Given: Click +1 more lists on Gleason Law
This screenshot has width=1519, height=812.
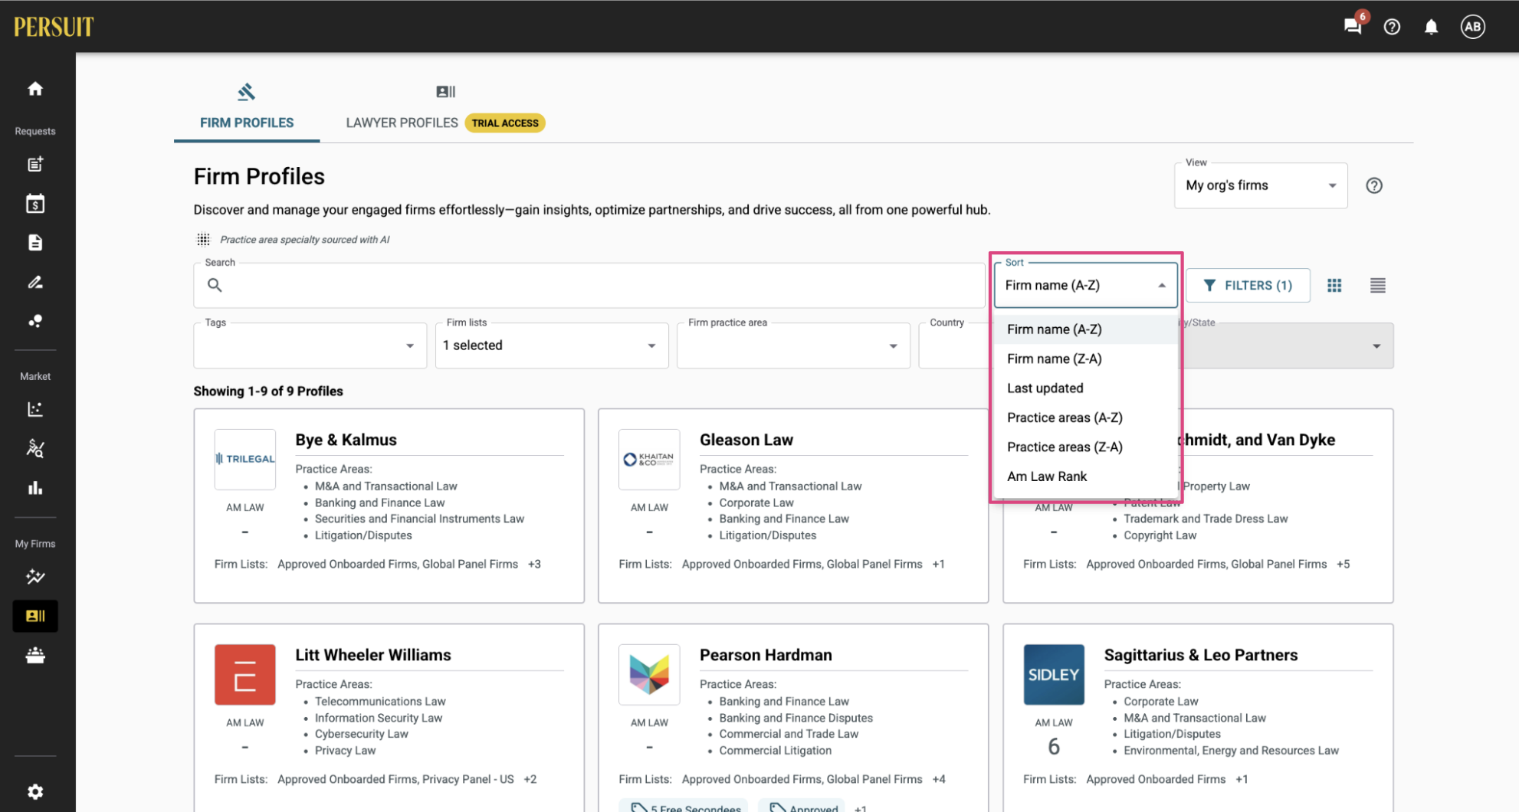Looking at the screenshot, I should 938,565.
